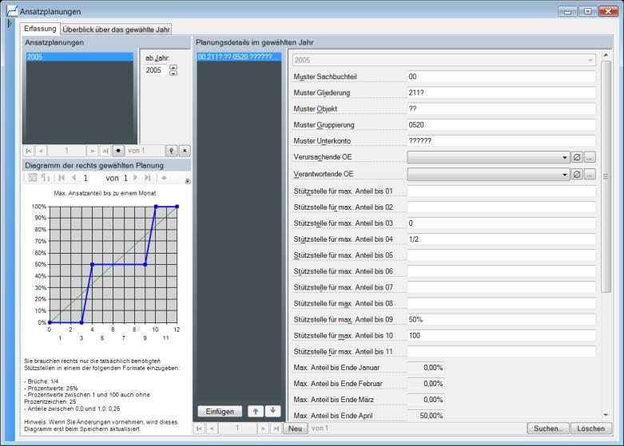Click the Suchen... button
624x446 pixels.
(x=548, y=428)
